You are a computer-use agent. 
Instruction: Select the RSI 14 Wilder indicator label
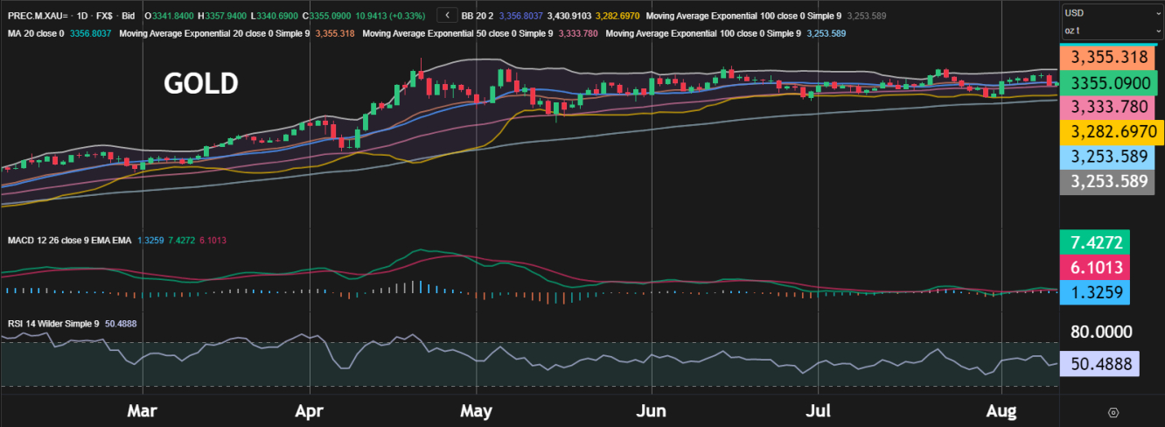pos(52,324)
